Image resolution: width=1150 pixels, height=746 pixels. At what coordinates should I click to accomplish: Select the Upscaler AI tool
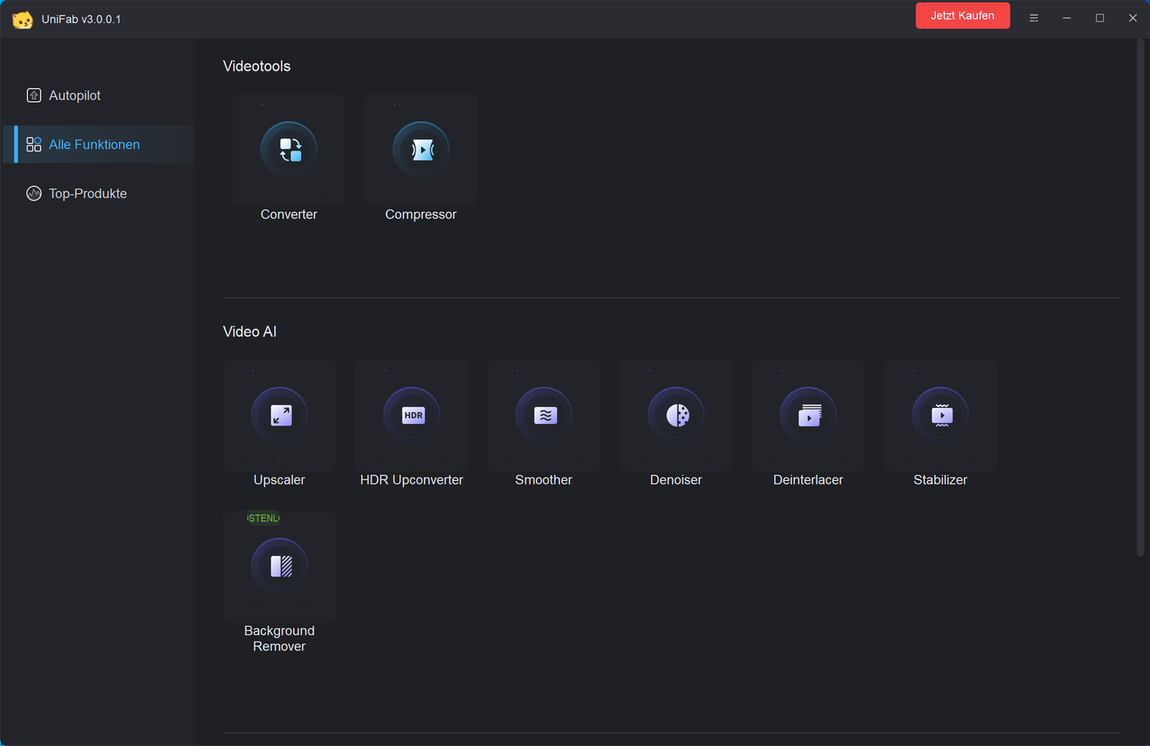[279, 415]
